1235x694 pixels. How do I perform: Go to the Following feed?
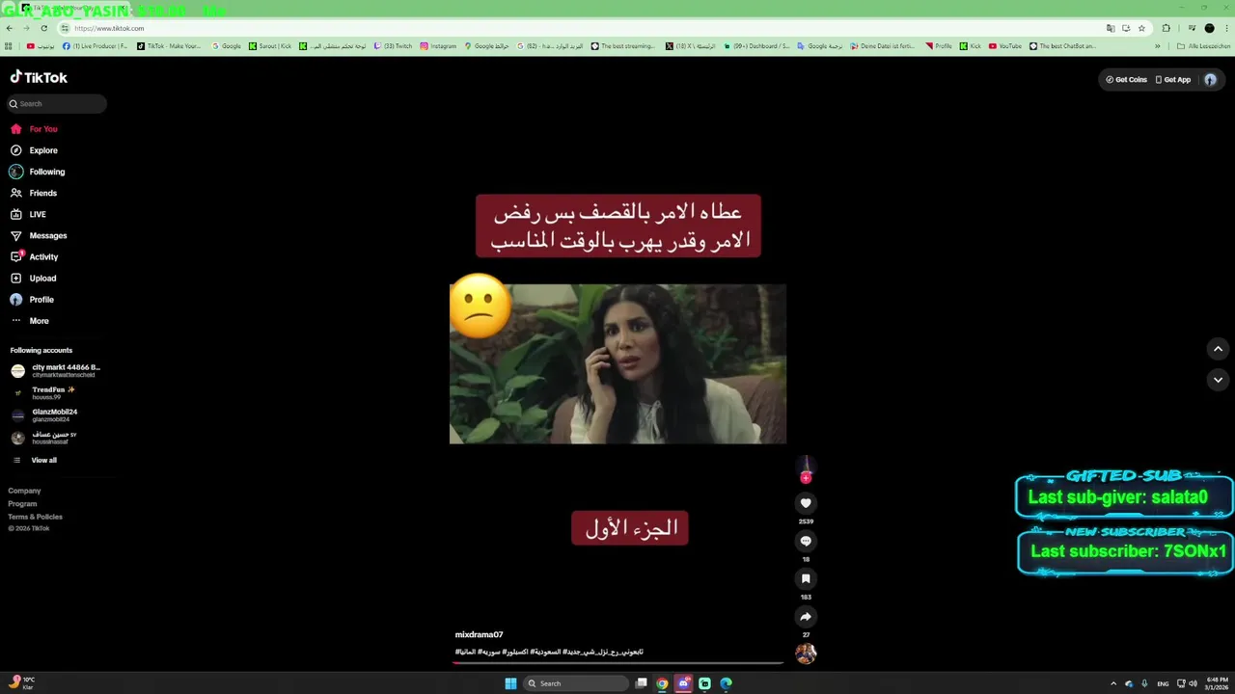(37, 172)
